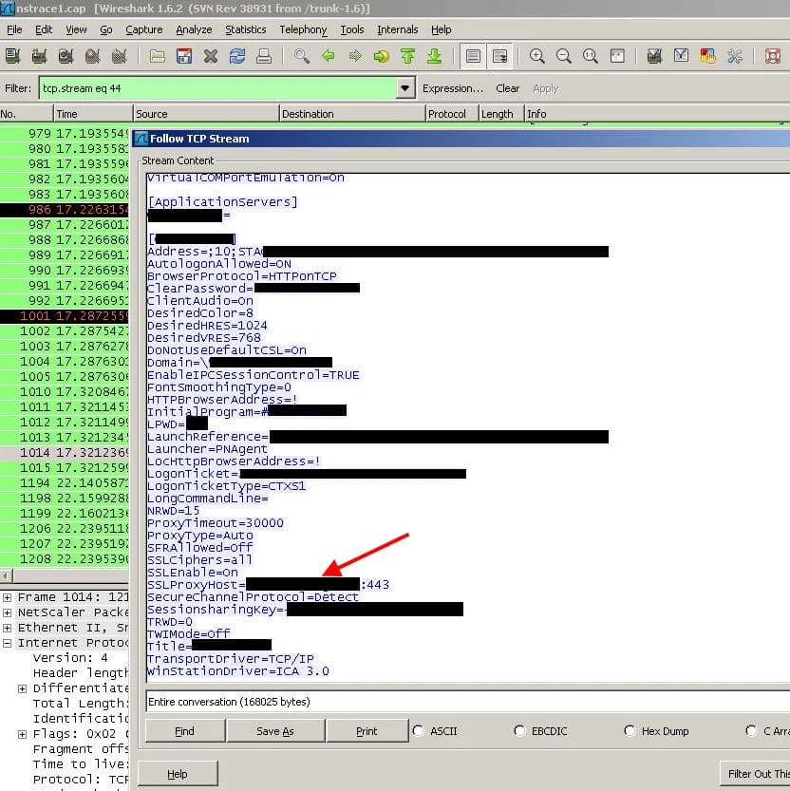Toggle packet list colorize icon
Screen dimensions: 790x791
tap(473, 55)
